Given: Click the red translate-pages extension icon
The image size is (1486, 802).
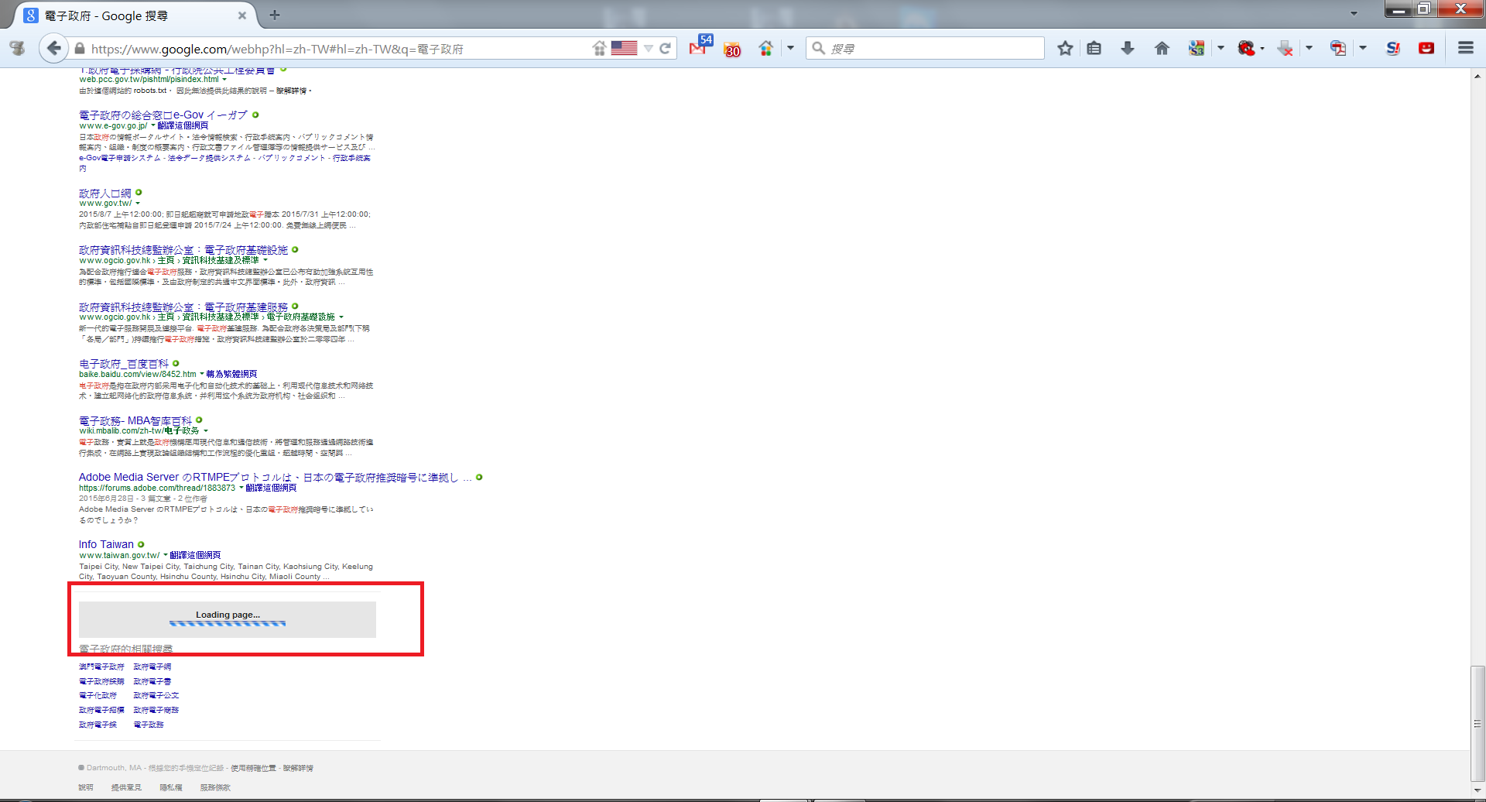Looking at the screenshot, I should 1338,48.
